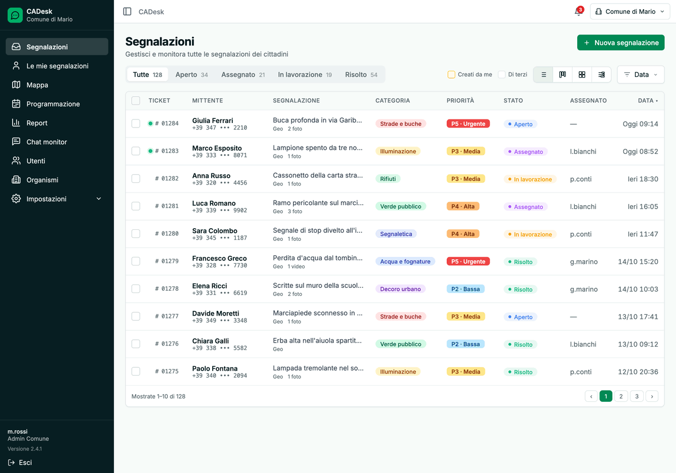The image size is (676, 473).
Task: Click Strade e buche tag for Giulia Ferrari
Action: pyautogui.click(x=401, y=124)
